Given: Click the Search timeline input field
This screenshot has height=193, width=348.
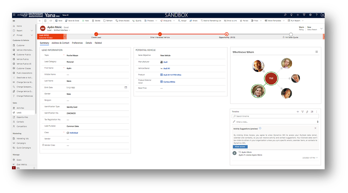Looking at the screenshot, I should 275,116.
